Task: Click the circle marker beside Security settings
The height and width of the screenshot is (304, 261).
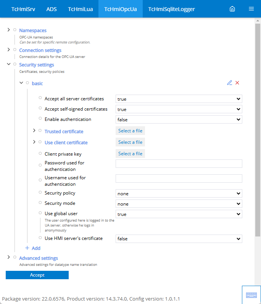Action: pos(15,64)
